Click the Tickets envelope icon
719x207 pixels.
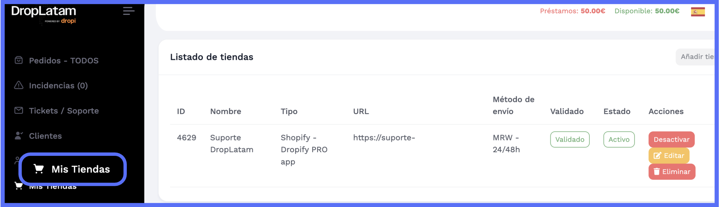[x=19, y=110]
